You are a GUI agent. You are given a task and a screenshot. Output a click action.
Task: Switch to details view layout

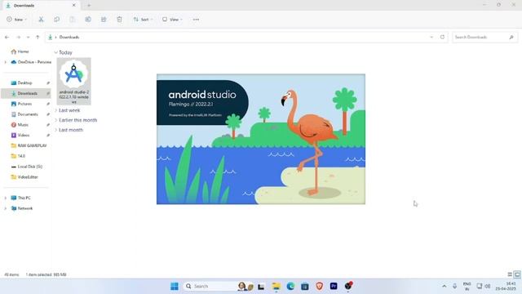point(510,274)
